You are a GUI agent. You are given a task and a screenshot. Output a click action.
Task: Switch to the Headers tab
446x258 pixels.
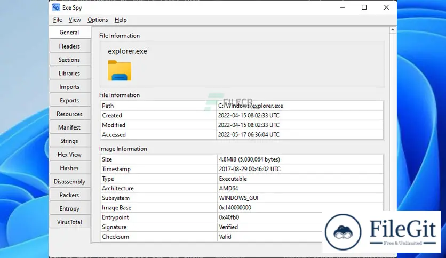pyautogui.click(x=70, y=46)
